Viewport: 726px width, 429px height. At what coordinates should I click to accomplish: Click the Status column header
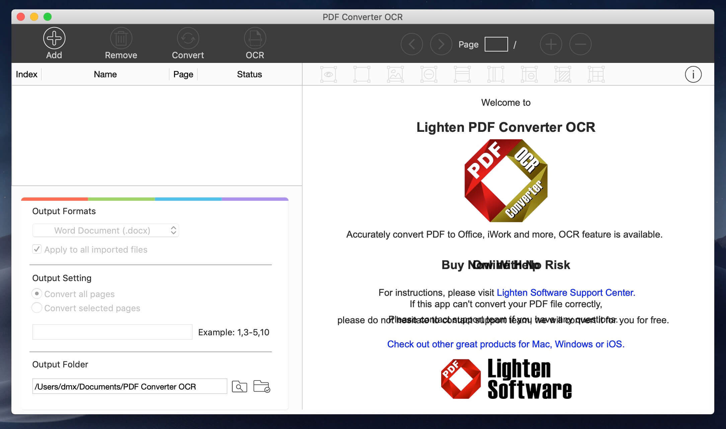249,74
